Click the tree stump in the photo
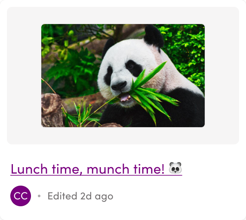The image size is (246, 220). click(x=52, y=110)
